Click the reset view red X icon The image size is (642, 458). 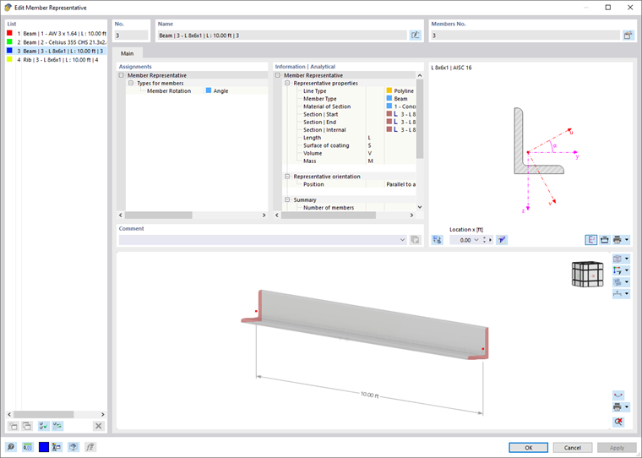coord(618,422)
